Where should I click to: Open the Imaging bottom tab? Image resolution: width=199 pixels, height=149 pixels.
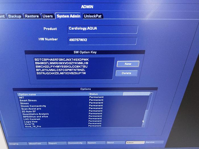click(18, 144)
